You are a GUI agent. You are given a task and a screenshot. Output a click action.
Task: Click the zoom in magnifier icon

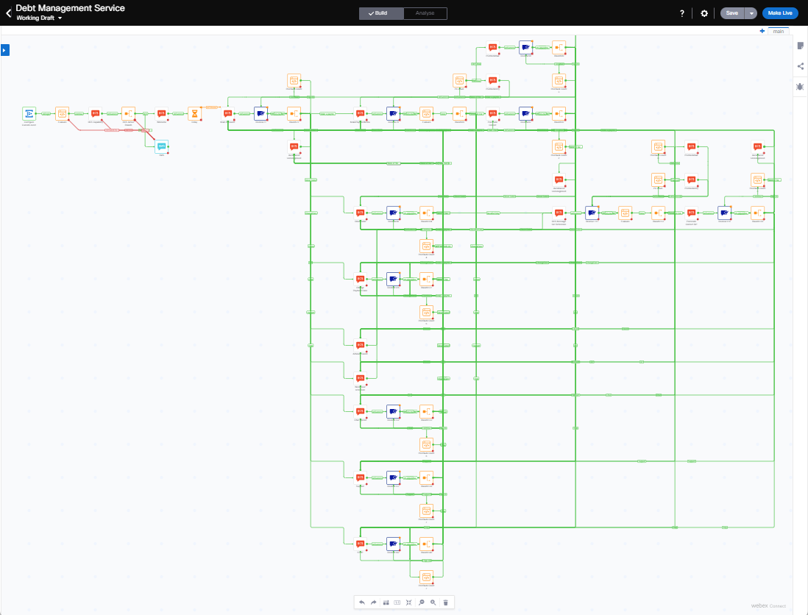pos(433,602)
